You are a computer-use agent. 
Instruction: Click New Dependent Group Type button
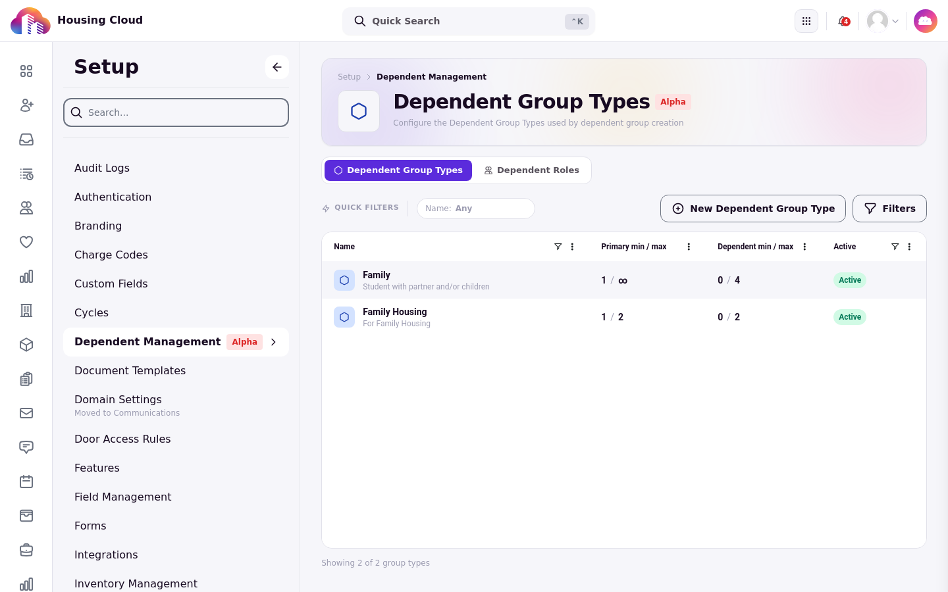coord(753,209)
